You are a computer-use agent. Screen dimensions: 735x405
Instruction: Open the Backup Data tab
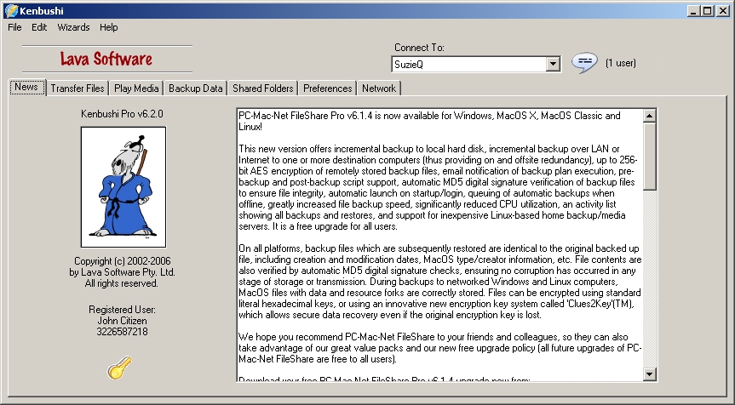196,88
